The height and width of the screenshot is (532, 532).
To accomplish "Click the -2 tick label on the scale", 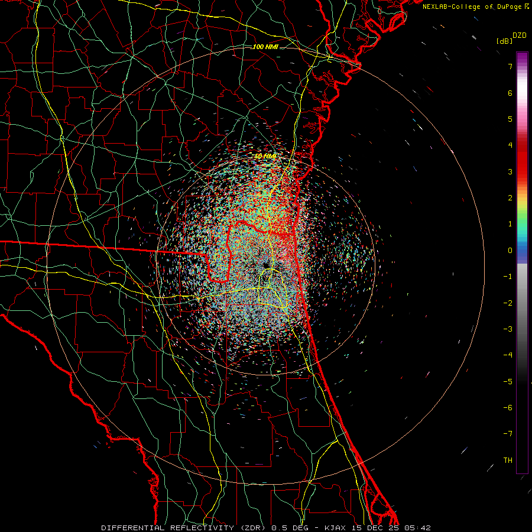I will [508, 303].
